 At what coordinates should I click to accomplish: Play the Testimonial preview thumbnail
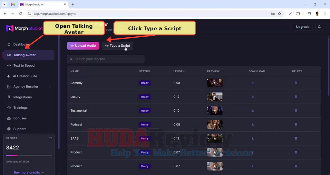click(x=215, y=111)
